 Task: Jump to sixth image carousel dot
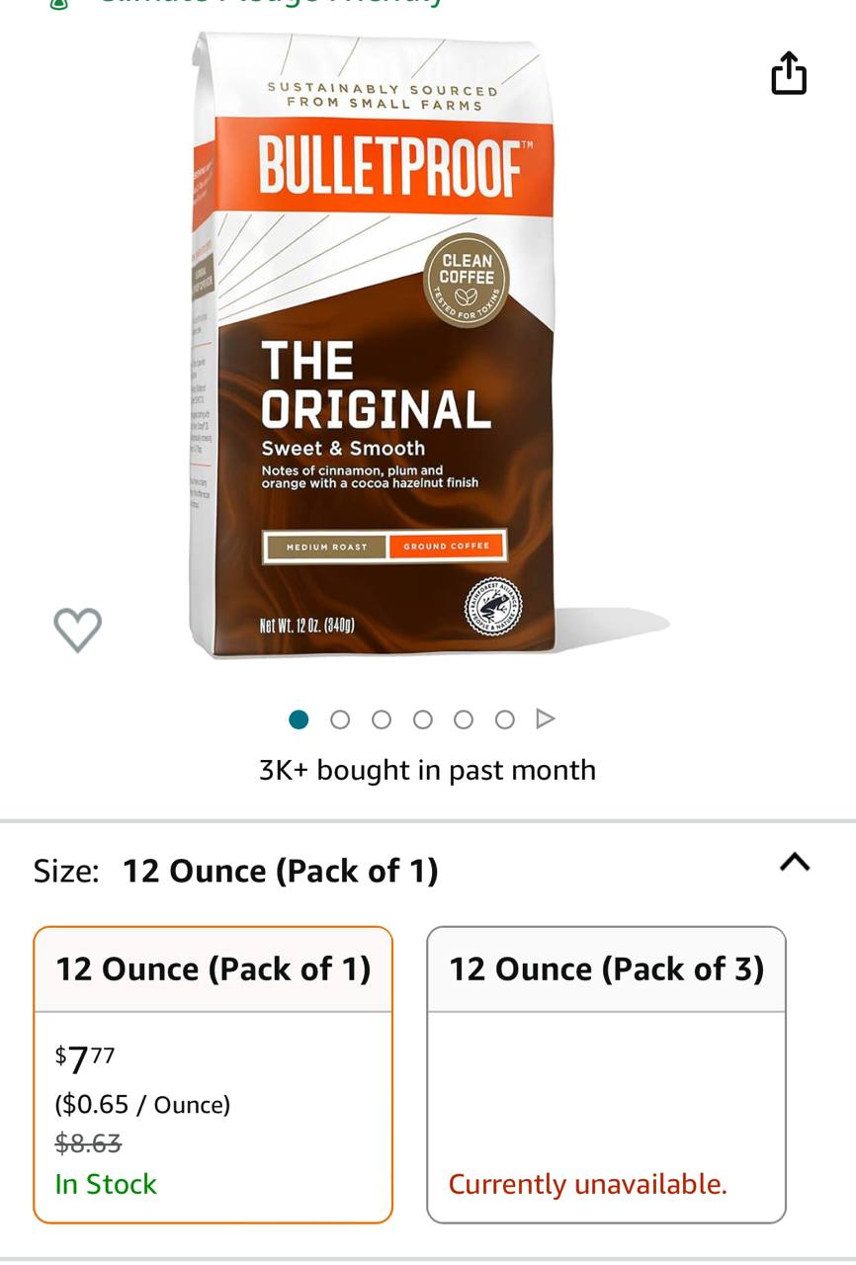504,719
